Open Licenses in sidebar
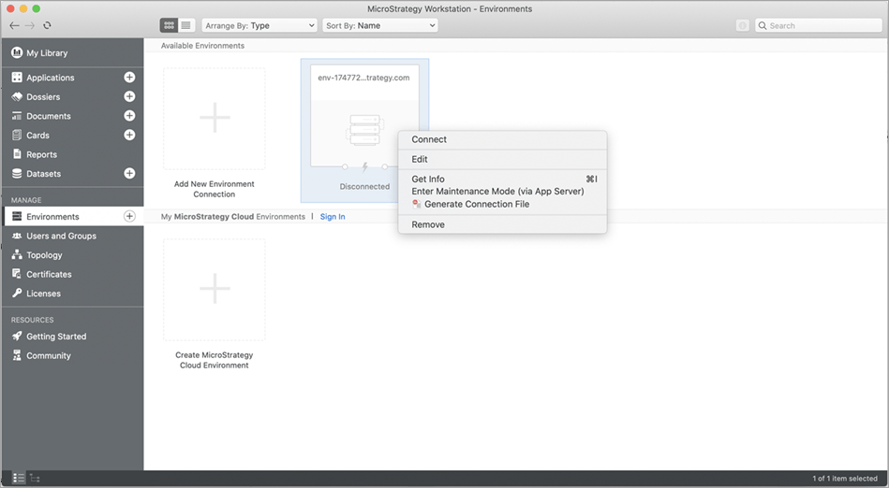The width and height of the screenshot is (889, 488). point(43,294)
